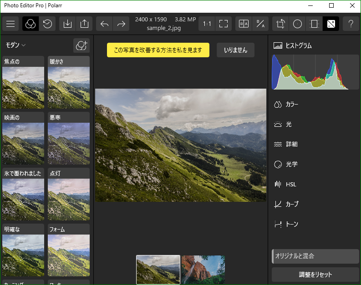Apply the 明確な filter
Image resolution: width=361 pixels, height=285 pixels.
23,250
